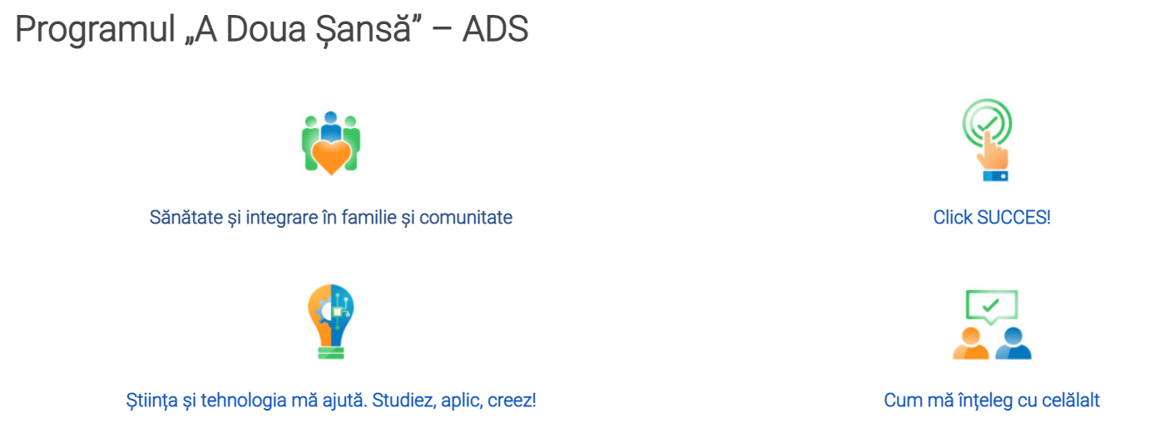
Task: Select the two people conversation icon
Action: (x=992, y=324)
